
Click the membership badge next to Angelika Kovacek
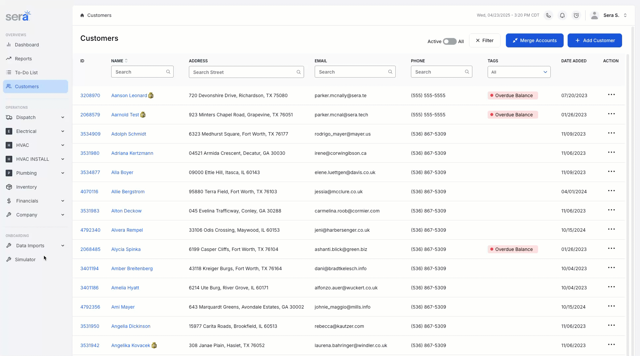click(154, 345)
